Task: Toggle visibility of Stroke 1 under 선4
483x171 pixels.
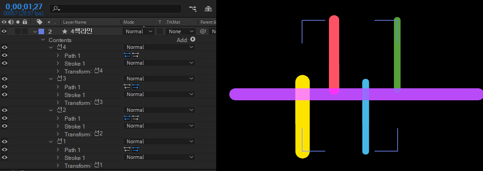Action: (4, 63)
